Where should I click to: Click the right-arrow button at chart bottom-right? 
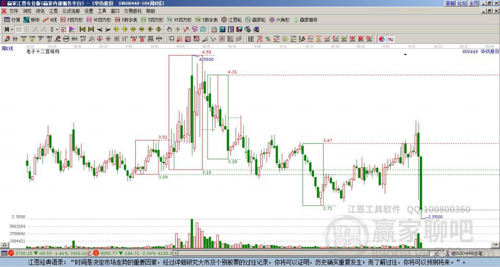click(x=495, y=245)
